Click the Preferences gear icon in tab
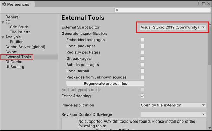212x131 pixels. click(x=4, y=4)
